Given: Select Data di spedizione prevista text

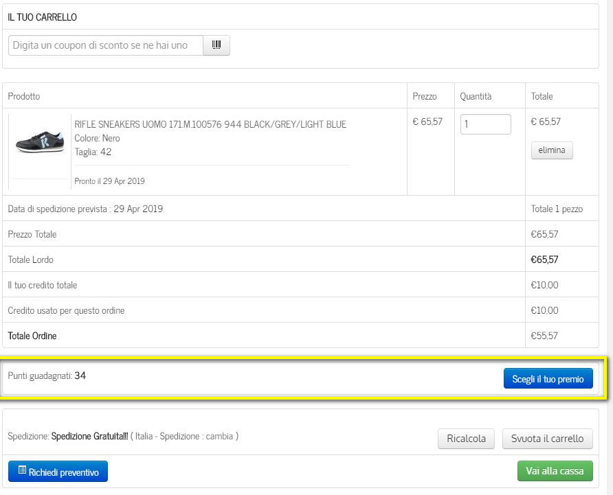Looking at the screenshot, I should pos(85,209).
